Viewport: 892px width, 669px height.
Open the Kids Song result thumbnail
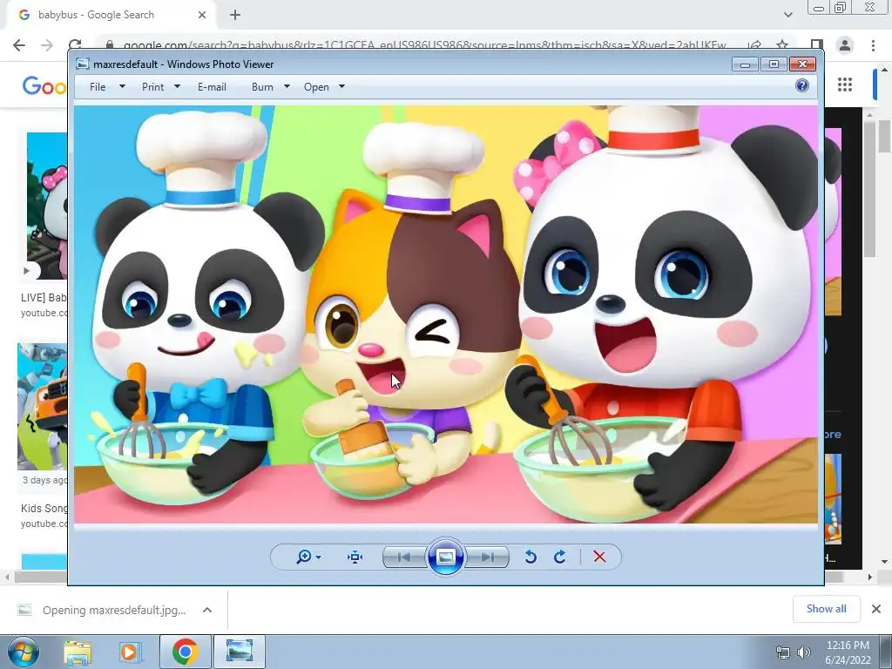click(43, 407)
